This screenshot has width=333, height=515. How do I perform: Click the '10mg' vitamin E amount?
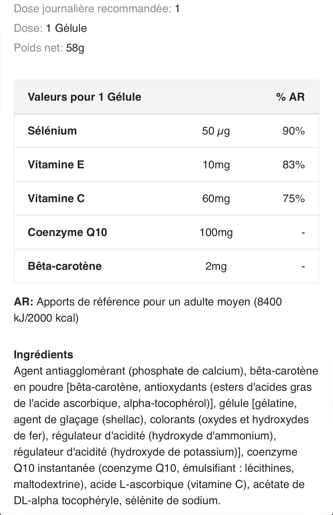click(x=216, y=165)
